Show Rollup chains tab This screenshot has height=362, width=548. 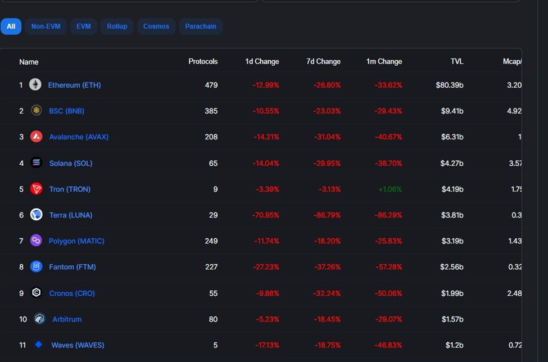[x=117, y=26]
